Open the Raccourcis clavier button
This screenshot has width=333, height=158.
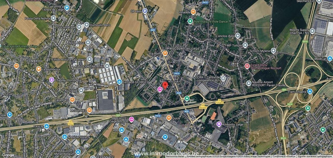pyautogui.click(x=175, y=156)
